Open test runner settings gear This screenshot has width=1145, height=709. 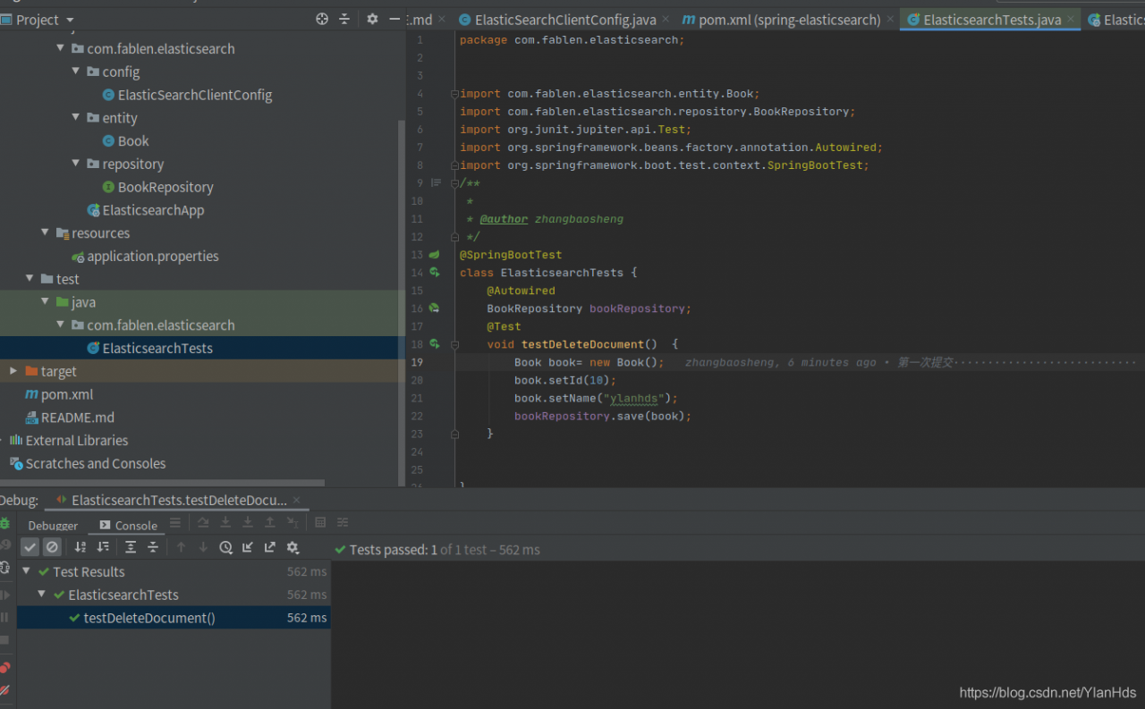pos(293,547)
